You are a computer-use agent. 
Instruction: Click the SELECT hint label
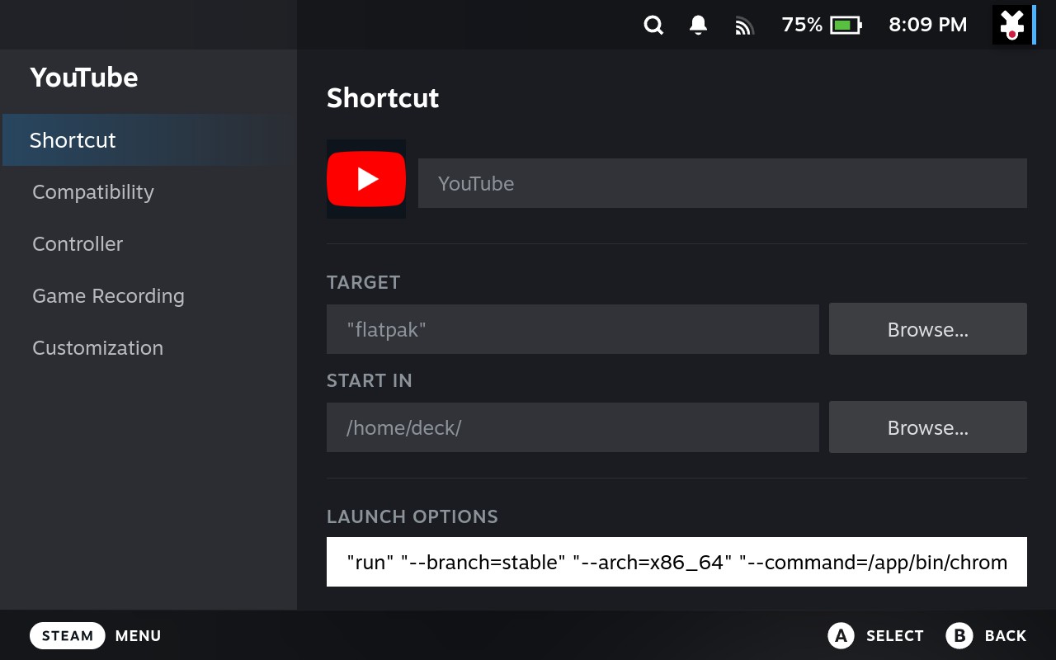(x=895, y=636)
